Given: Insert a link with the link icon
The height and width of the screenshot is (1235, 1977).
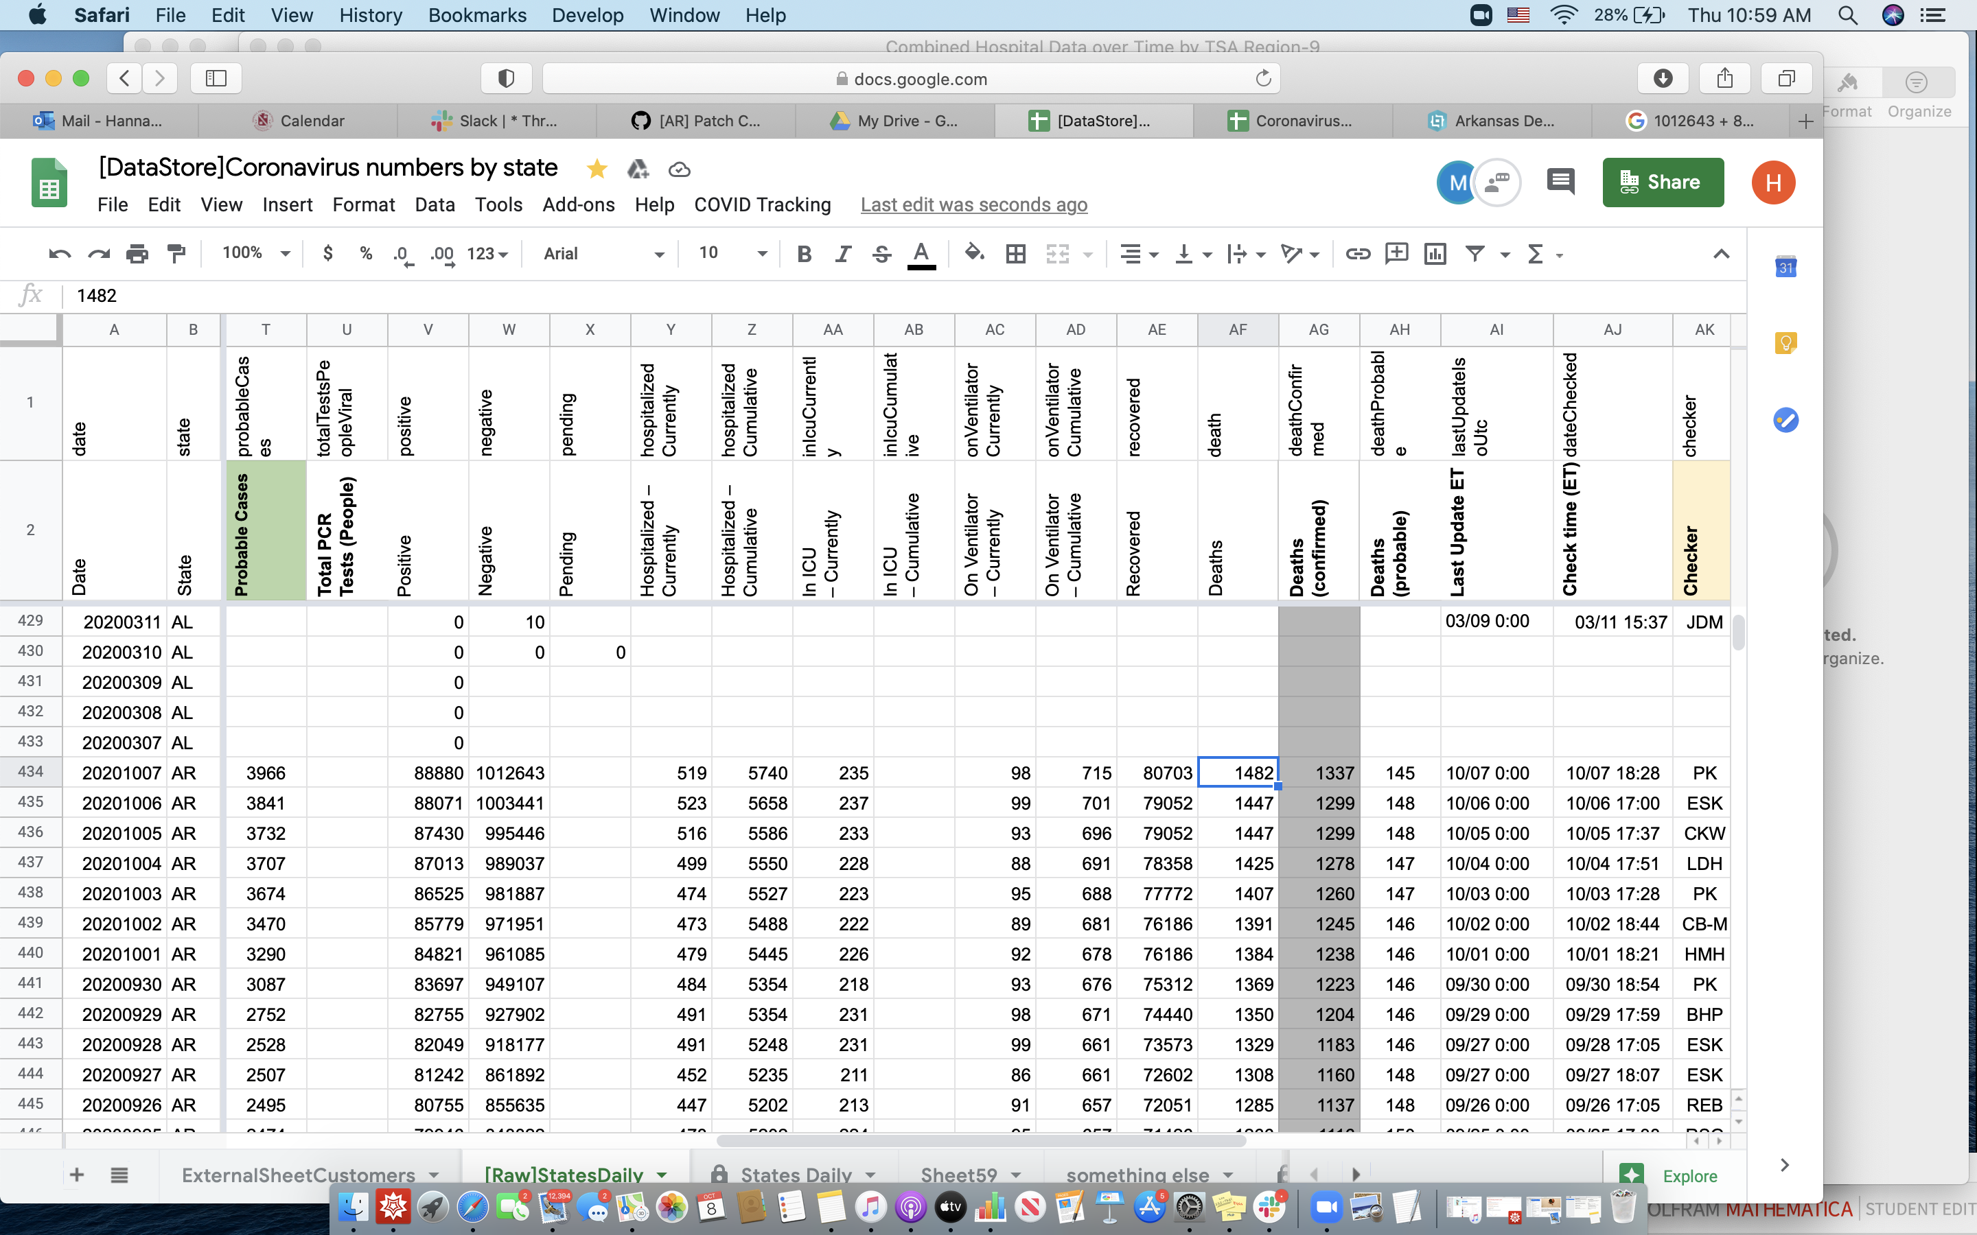Looking at the screenshot, I should 1358,254.
